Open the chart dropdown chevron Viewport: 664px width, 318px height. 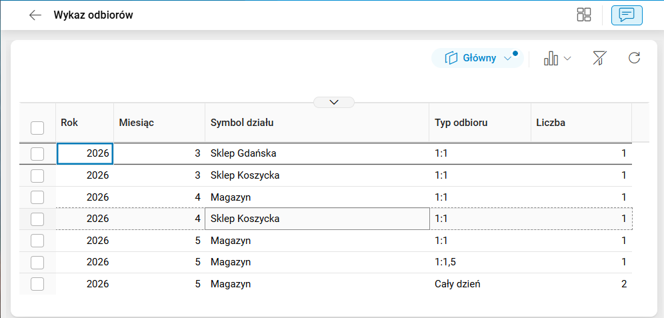tap(567, 59)
